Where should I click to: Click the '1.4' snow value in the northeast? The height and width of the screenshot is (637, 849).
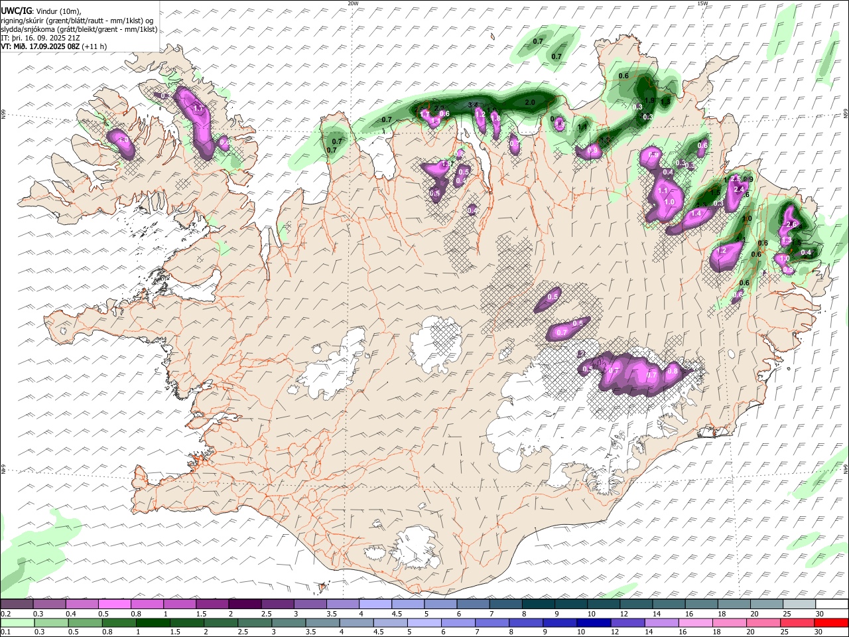click(x=696, y=214)
